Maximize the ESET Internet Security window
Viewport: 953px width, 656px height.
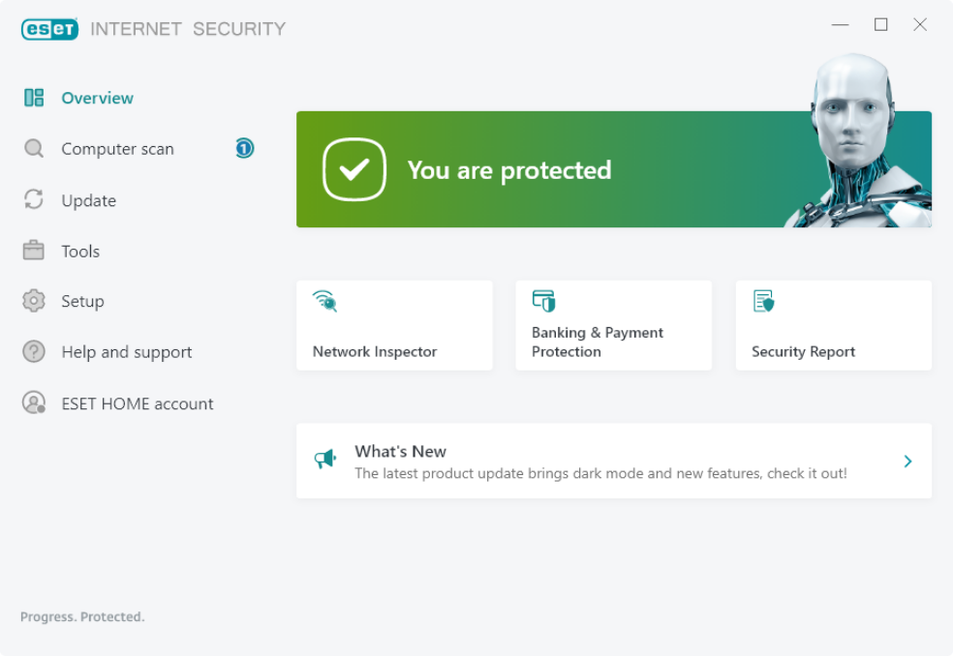coord(880,25)
